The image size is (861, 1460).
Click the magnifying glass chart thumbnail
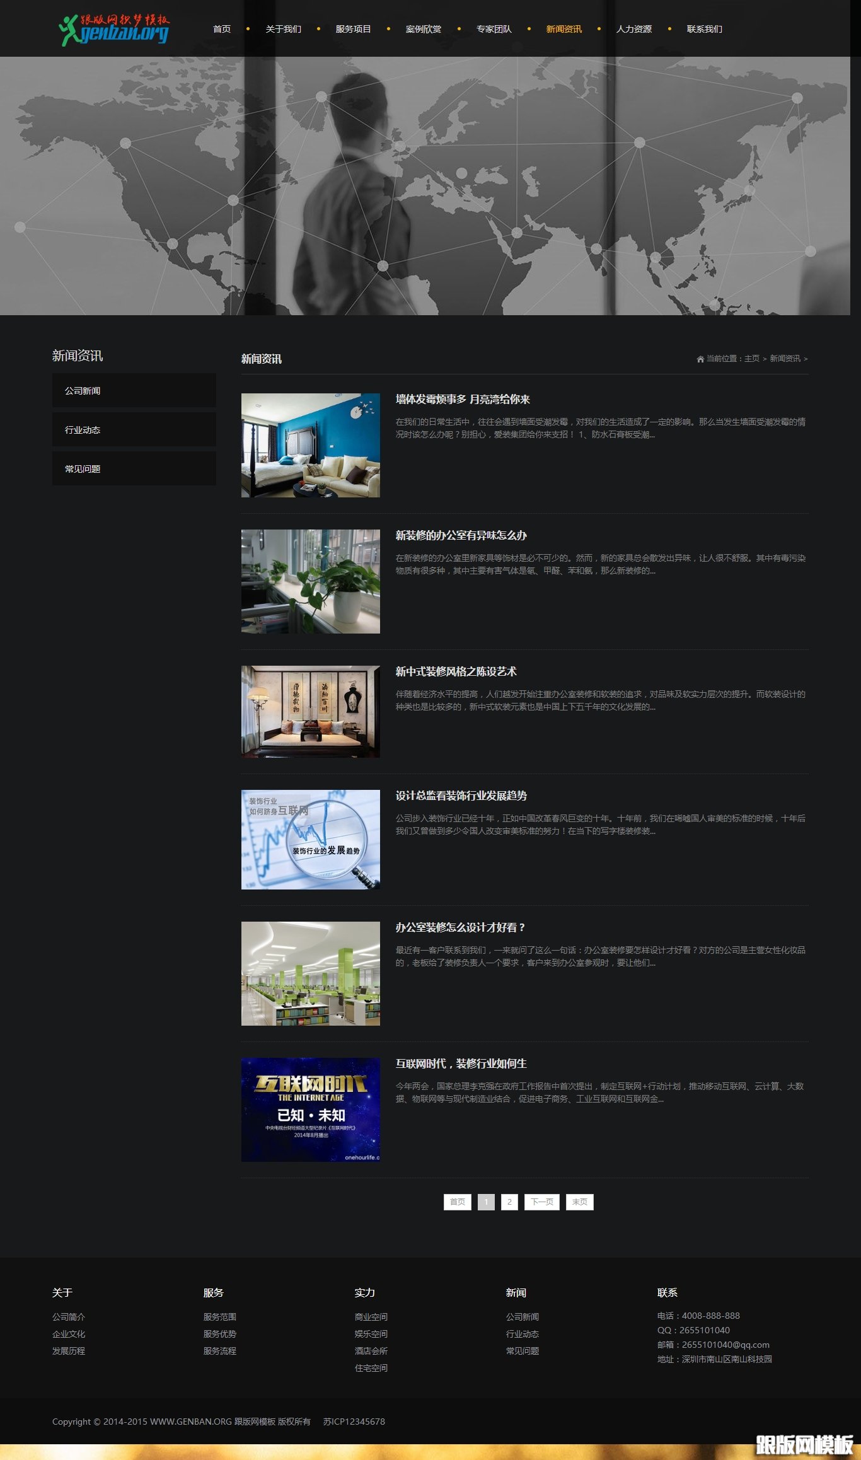tap(310, 840)
